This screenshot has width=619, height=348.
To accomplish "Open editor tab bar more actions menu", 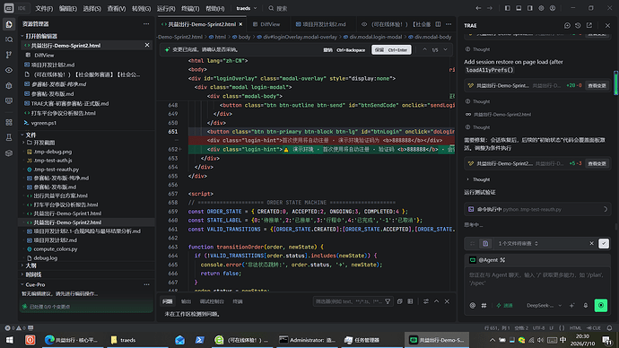I will [449, 24].
